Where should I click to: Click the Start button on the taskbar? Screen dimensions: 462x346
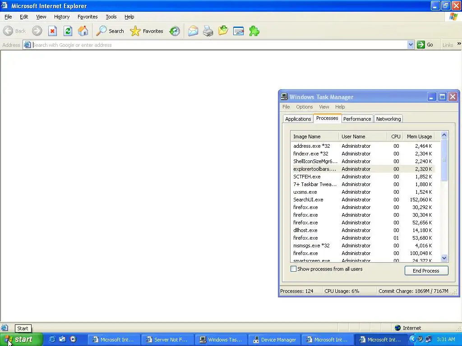tap(21, 339)
